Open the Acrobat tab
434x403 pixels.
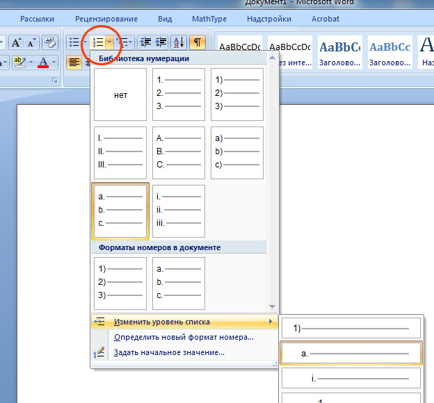coord(325,19)
